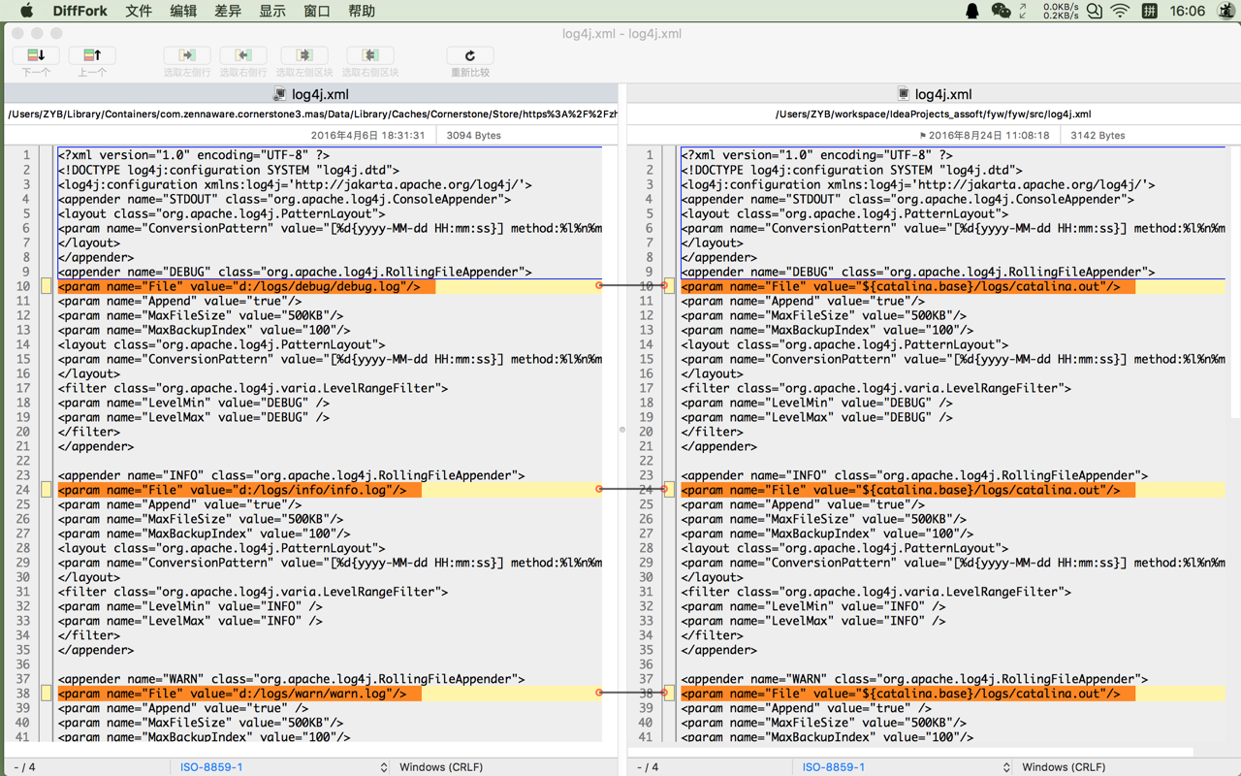
Task: Open the Apple menu
Action: [x=26, y=11]
